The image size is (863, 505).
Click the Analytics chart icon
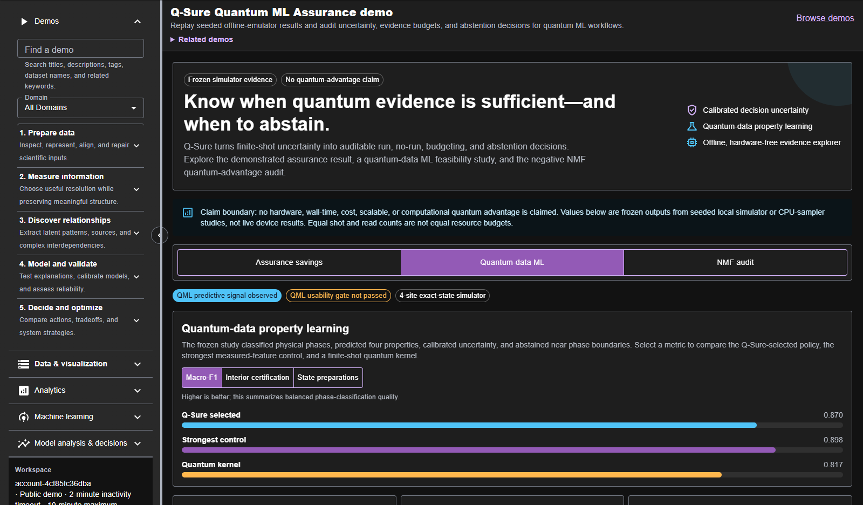tap(24, 391)
